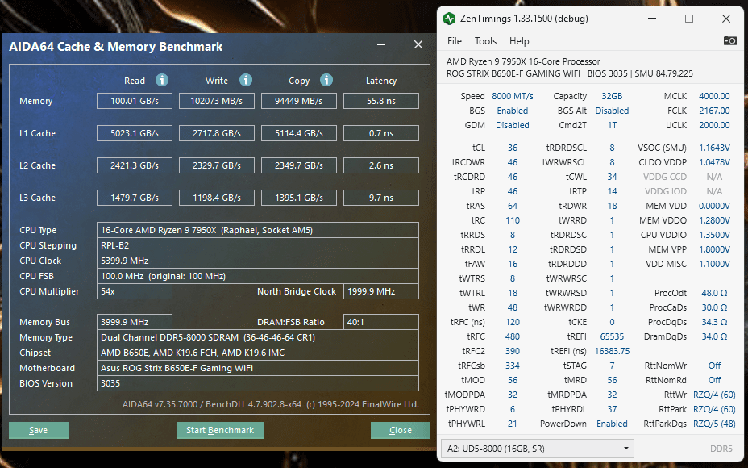Open the Tools menu in ZenTimings
This screenshot has width=748, height=468.
pos(485,41)
